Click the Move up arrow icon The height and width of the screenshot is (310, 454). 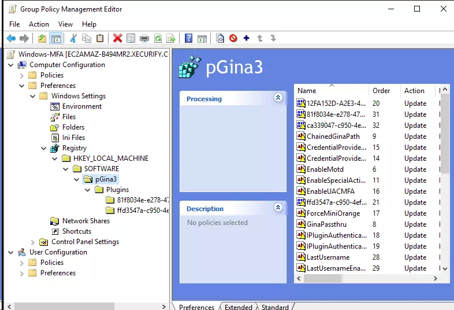pos(260,38)
